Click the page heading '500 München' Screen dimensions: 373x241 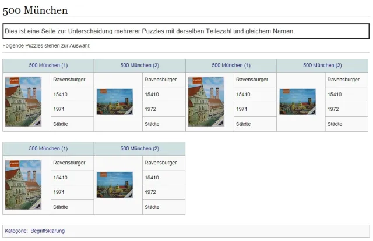tap(35, 10)
